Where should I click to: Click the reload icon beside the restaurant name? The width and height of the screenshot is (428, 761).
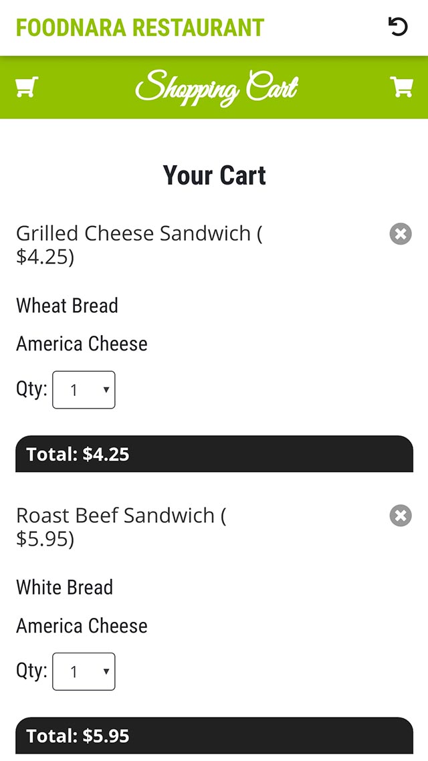[398, 27]
